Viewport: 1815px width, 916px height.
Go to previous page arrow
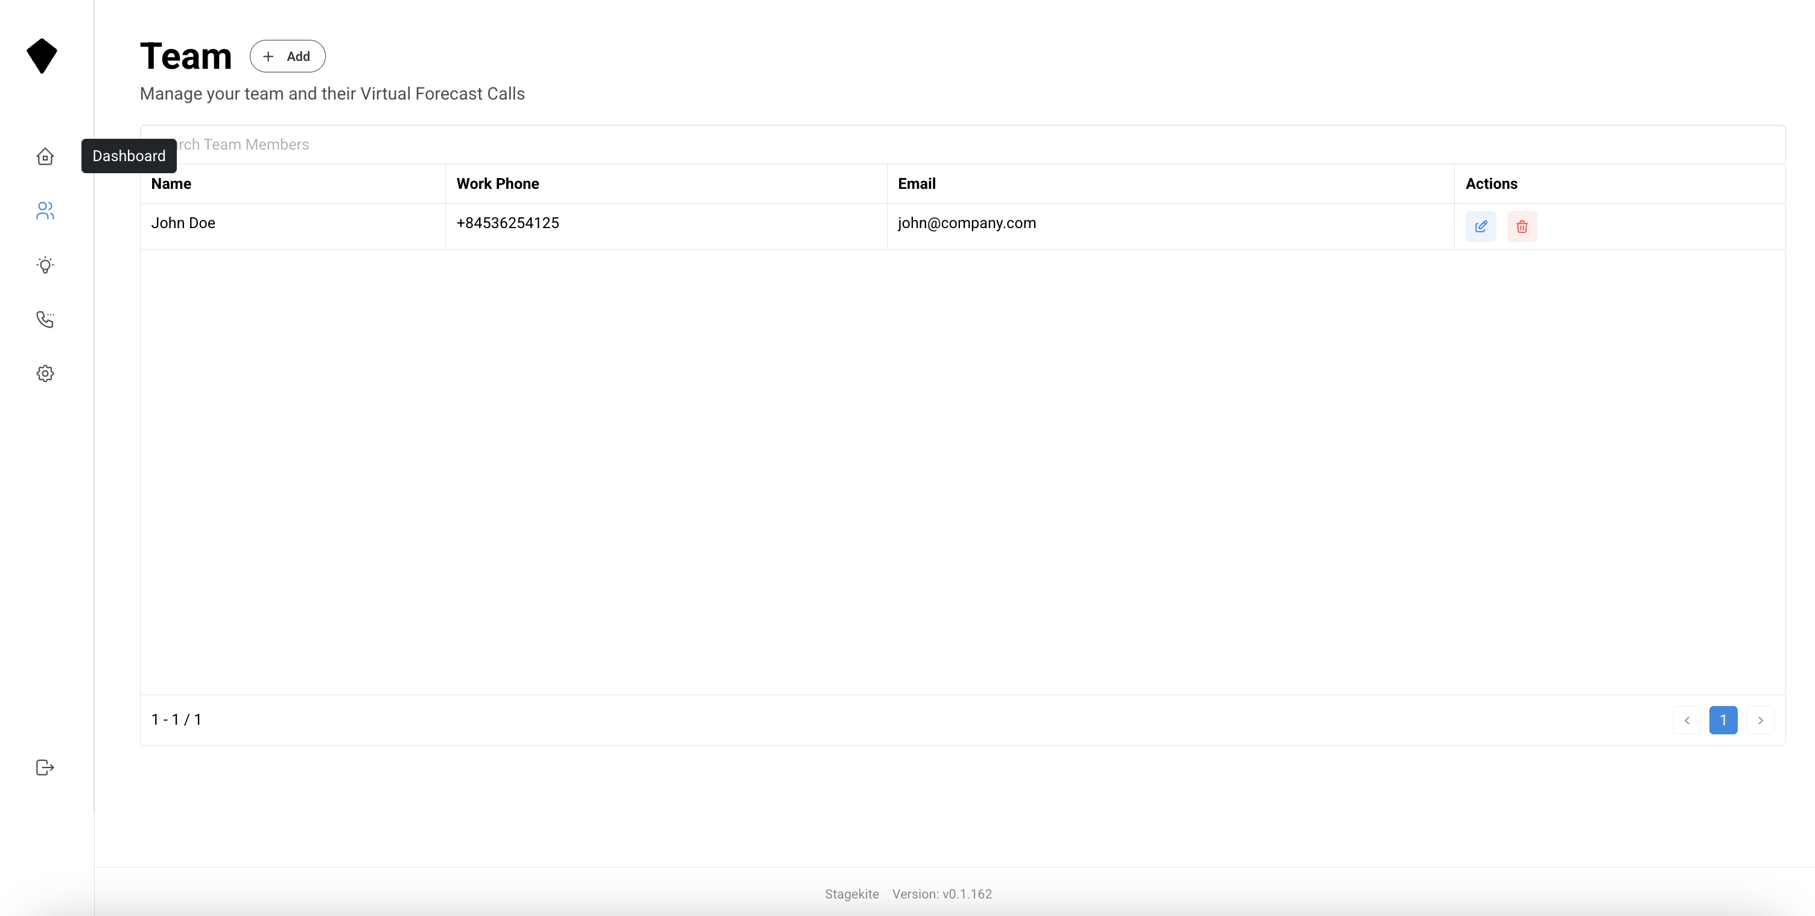[x=1686, y=720]
